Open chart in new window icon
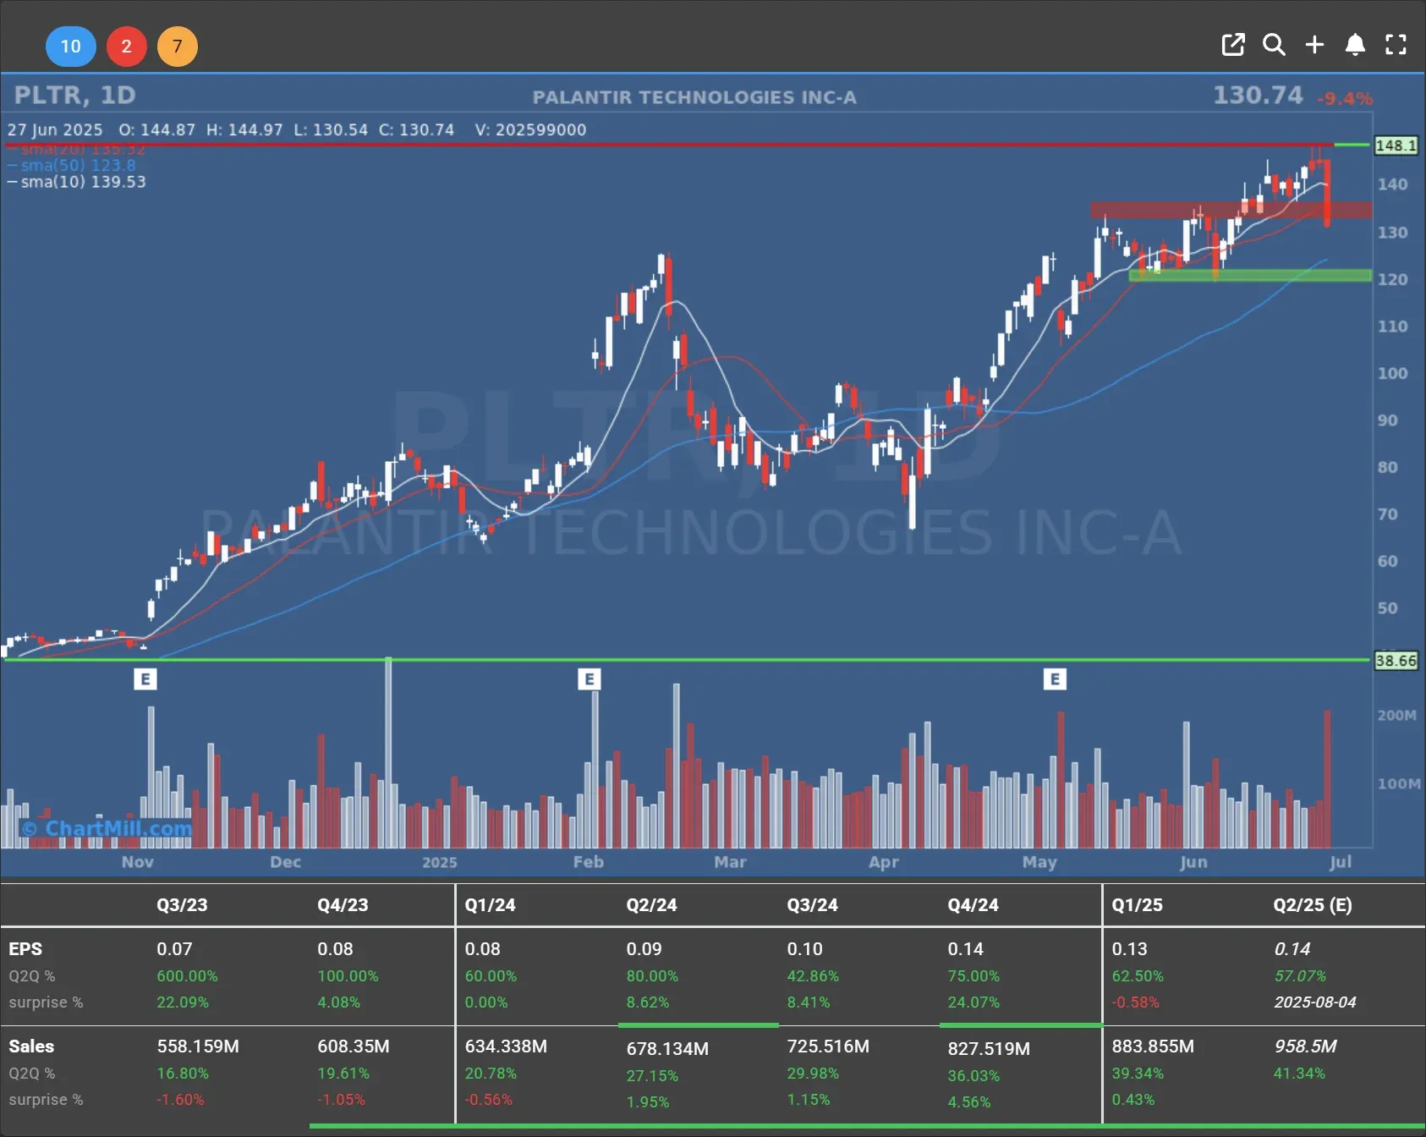This screenshot has height=1137, width=1426. pyautogui.click(x=1233, y=45)
